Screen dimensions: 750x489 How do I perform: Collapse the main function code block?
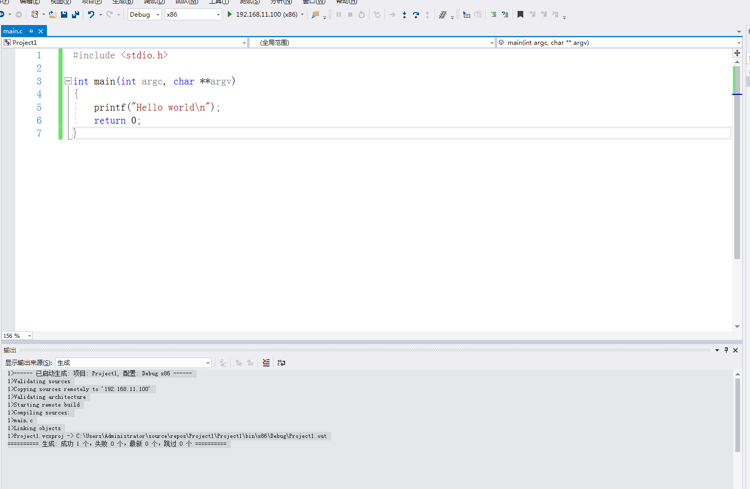[x=68, y=81]
